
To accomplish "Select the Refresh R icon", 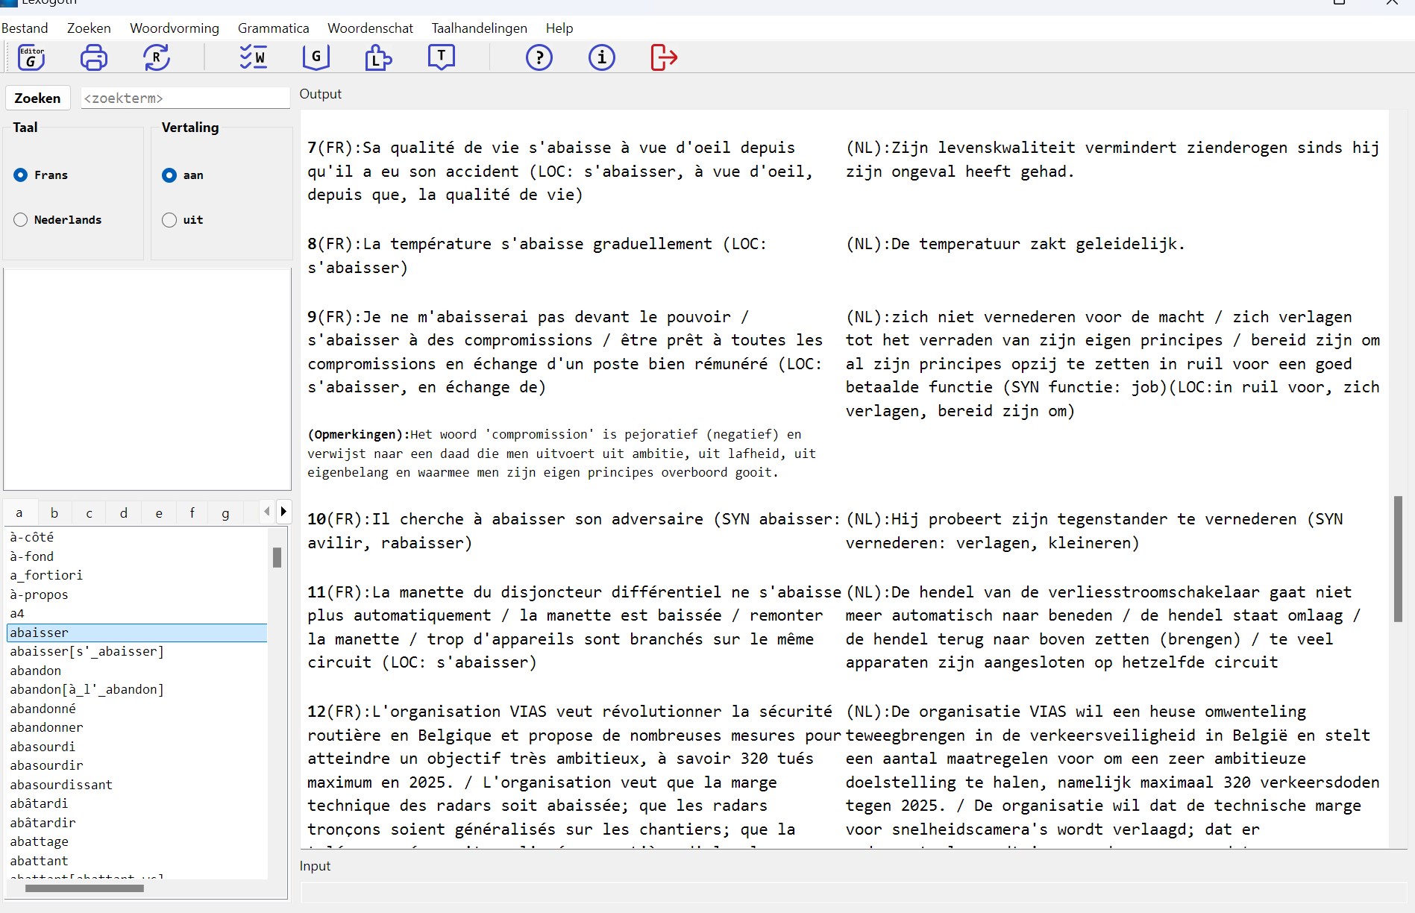I will pos(157,57).
